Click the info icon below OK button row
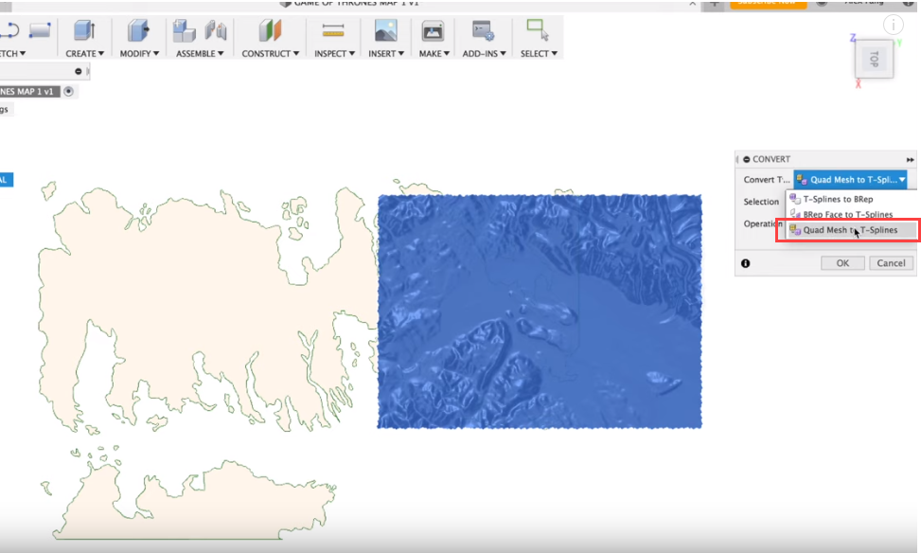The width and height of the screenshot is (921, 553). 745,263
